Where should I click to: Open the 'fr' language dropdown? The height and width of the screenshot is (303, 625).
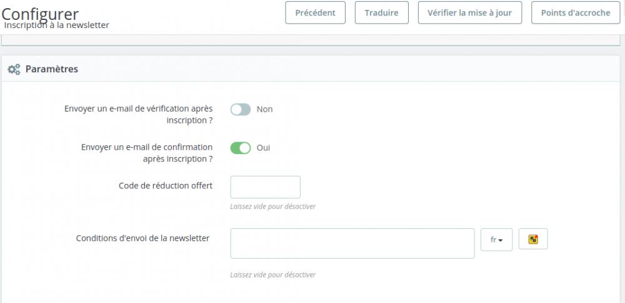[x=496, y=239]
